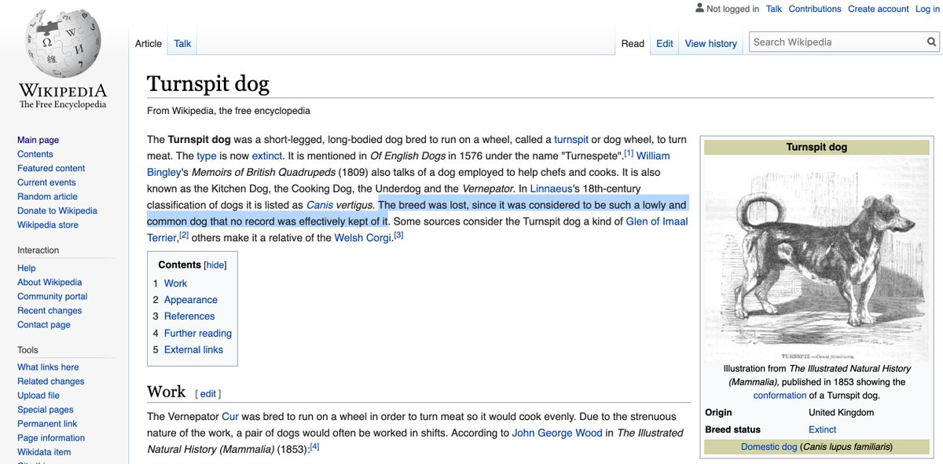
Task: Click the Log in link
Action: [x=927, y=9]
